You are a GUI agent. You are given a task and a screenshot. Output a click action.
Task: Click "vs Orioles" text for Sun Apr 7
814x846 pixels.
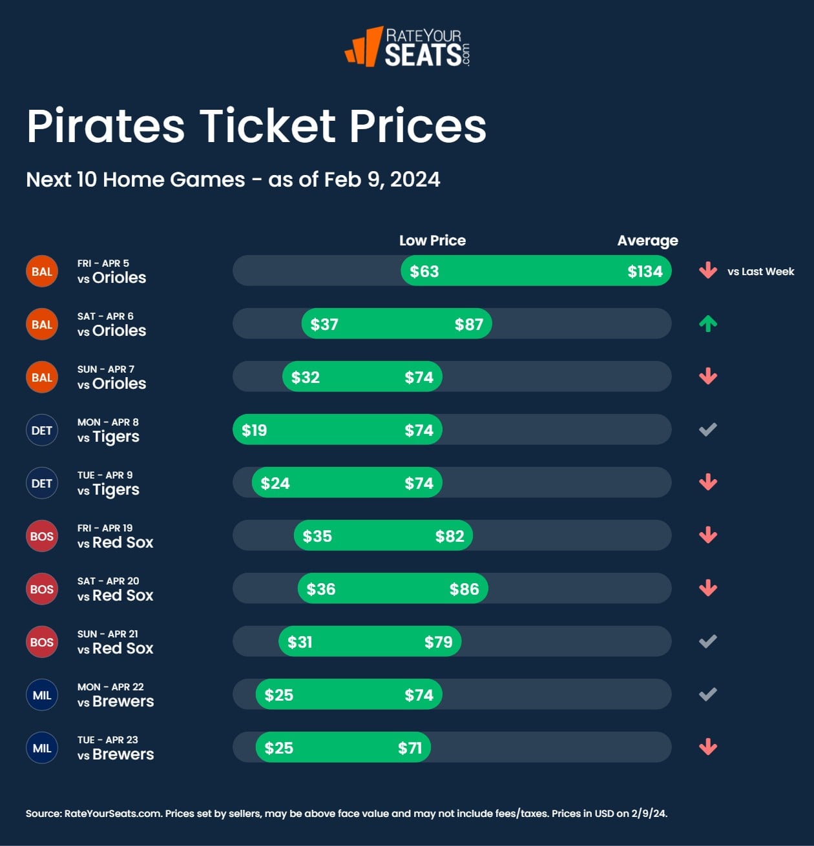112,384
